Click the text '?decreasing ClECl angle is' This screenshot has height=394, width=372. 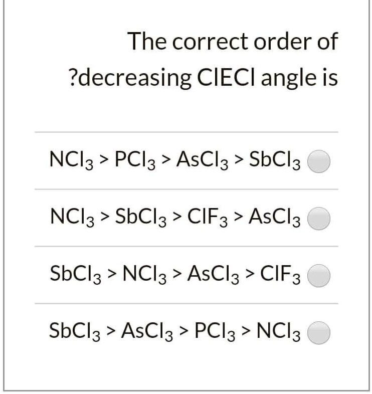(202, 78)
